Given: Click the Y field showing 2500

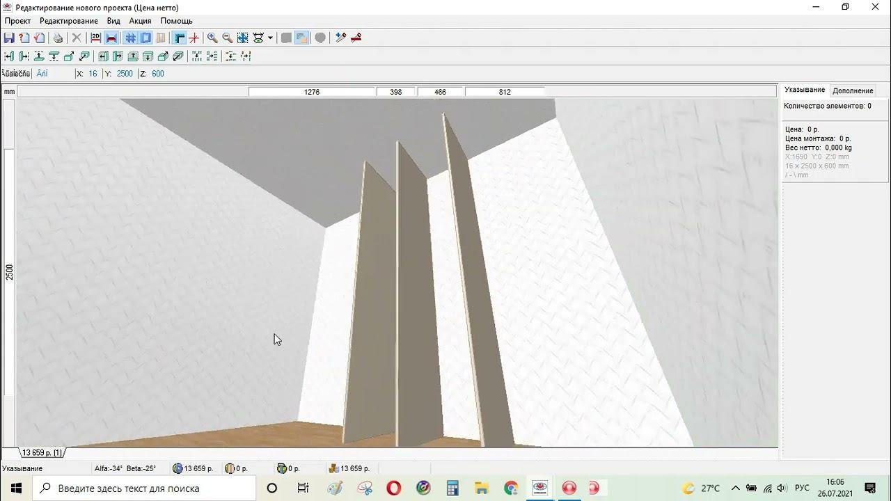Looking at the screenshot, I should point(125,74).
